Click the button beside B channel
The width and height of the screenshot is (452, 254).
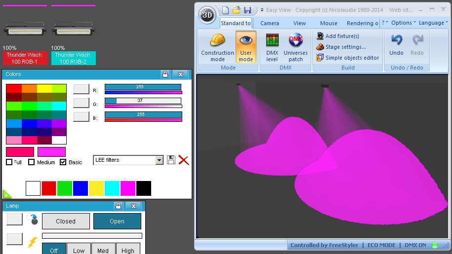[82, 116]
